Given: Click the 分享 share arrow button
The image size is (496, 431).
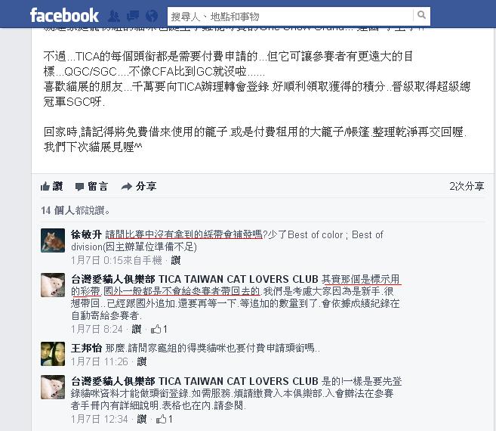Looking at the screenshot, I should coord(139,186).
